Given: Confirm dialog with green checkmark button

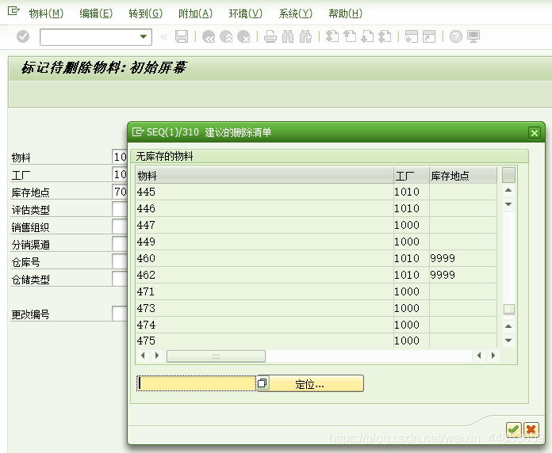Looking at the screenshot, I should click(x=514, y=429).
